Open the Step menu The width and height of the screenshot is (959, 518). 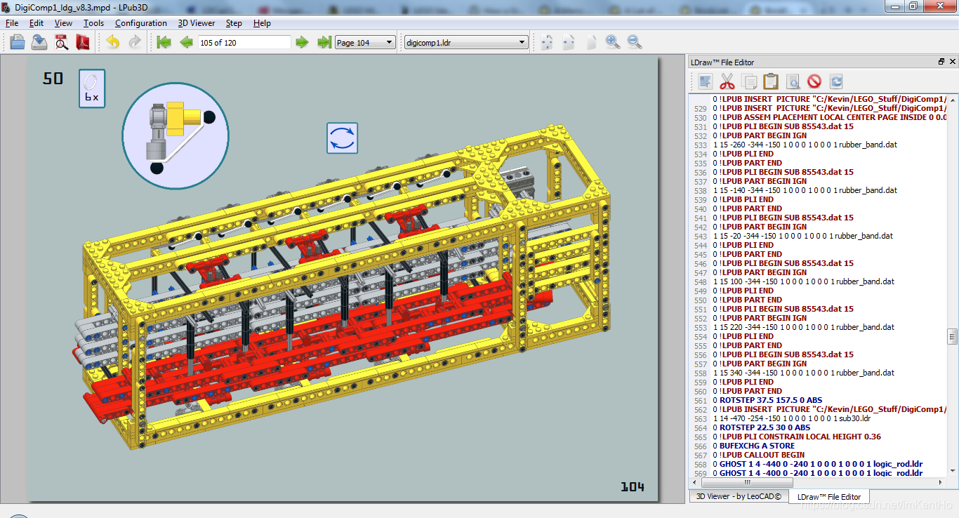(234, 23)
